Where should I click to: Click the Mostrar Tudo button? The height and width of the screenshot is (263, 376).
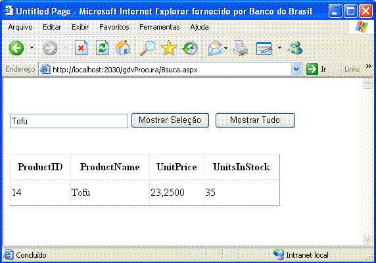pos(255,120)
